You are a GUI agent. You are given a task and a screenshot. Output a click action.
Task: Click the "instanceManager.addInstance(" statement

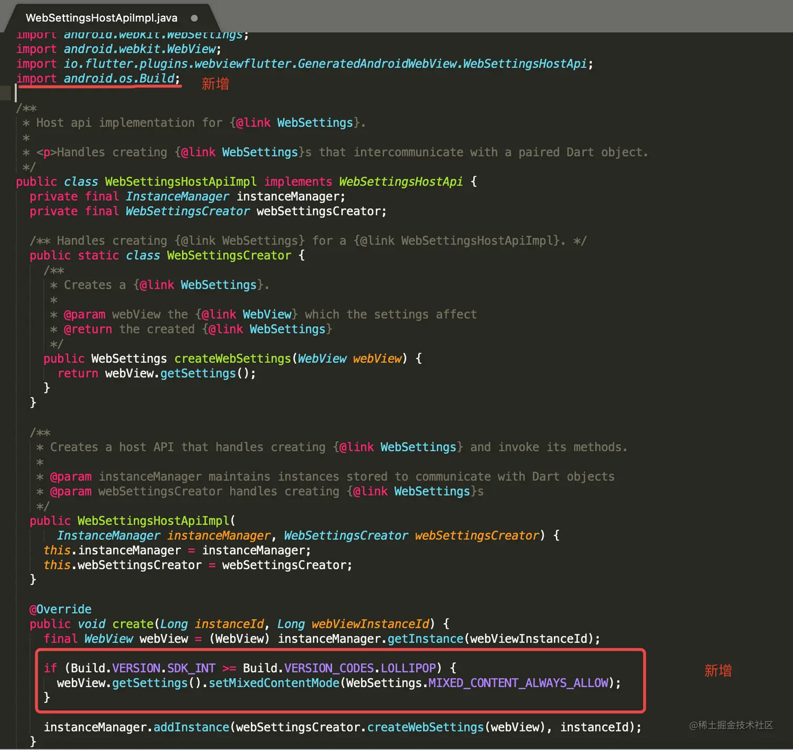coord(342,727)
